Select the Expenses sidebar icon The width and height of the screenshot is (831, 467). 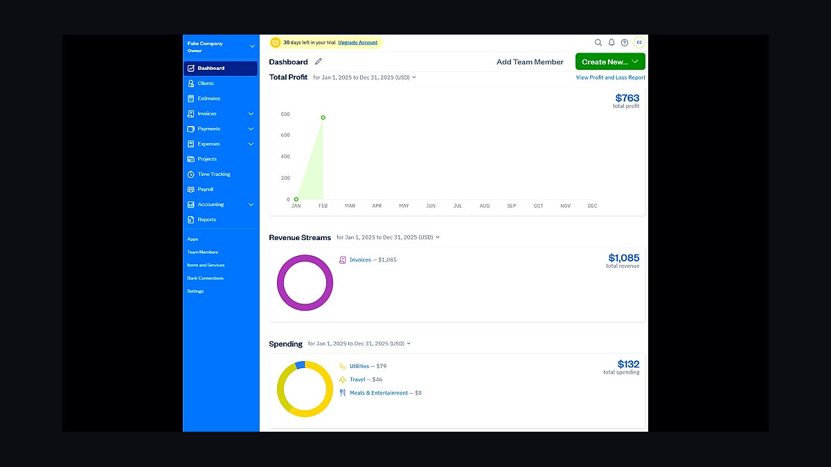(191, 144)
